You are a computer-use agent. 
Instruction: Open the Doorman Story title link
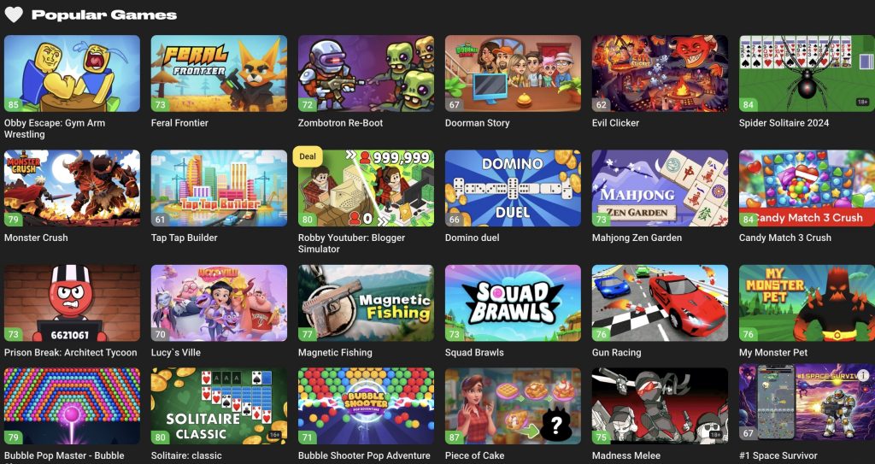(x=477, y=123)
